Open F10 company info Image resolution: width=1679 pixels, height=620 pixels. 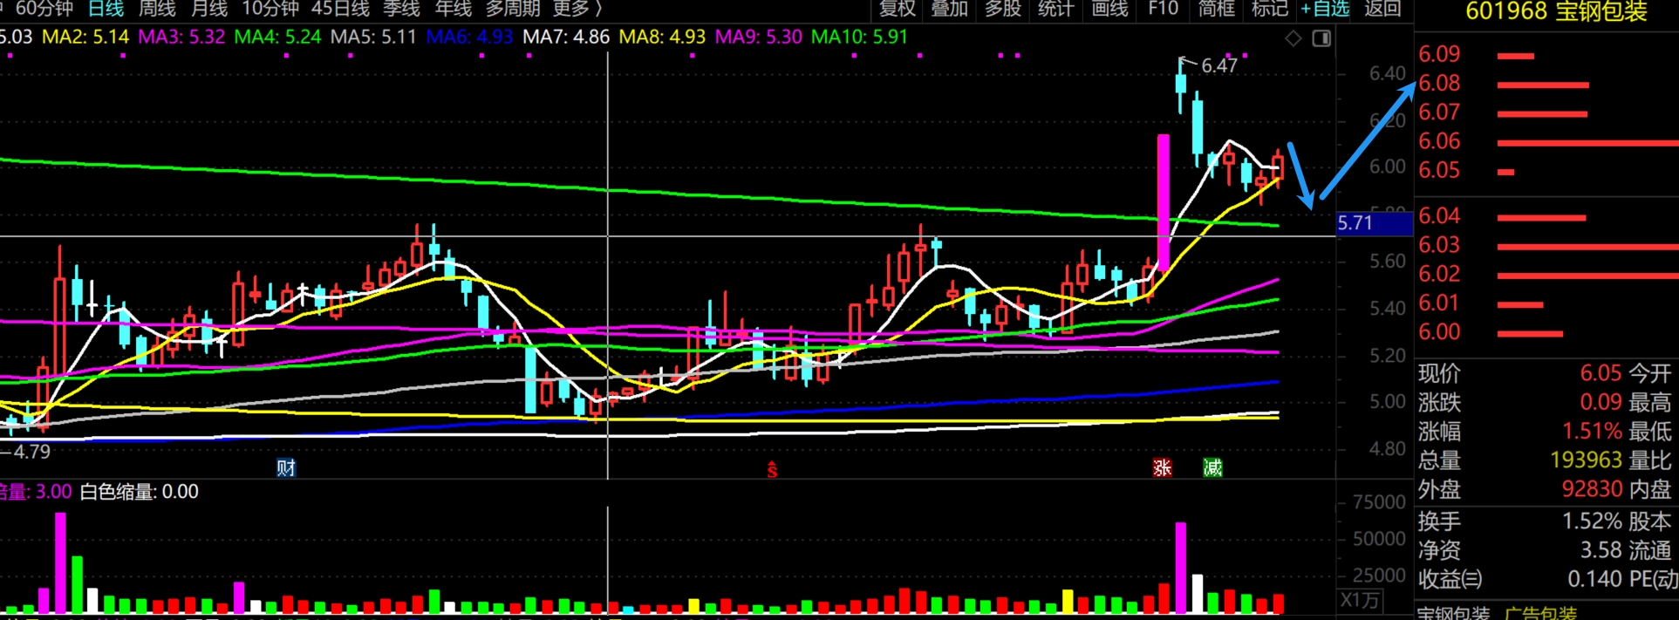1163,10
